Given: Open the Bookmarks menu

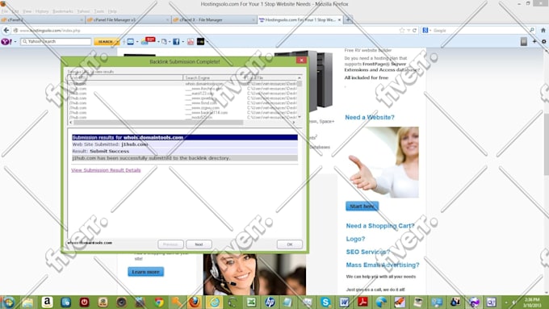Looking at the screenshot, I should pos(63,11).
